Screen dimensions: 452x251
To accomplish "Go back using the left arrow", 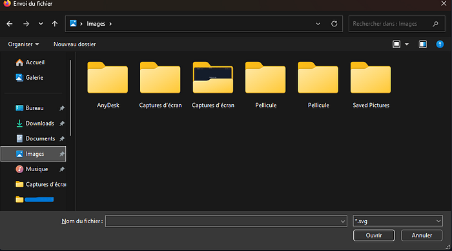I will (x=10, y=24).
